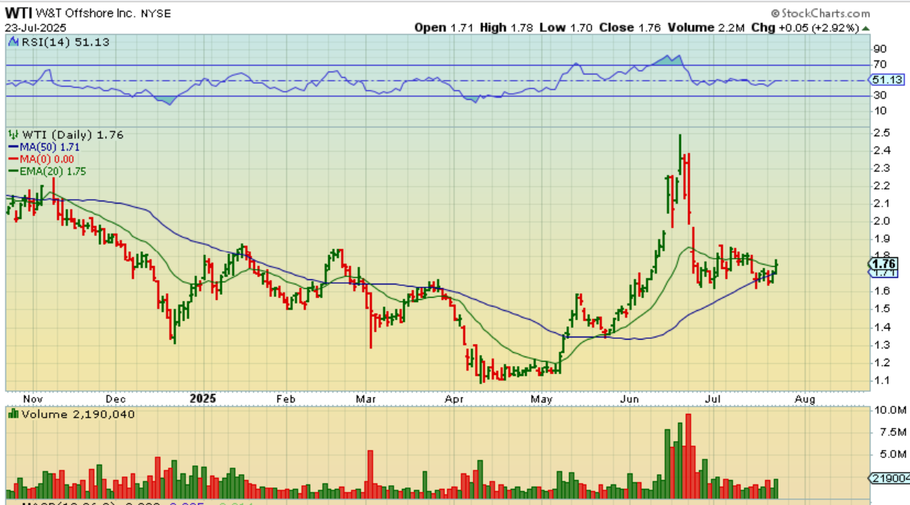Select the Nov month marker on time axis

click(33, 398)
